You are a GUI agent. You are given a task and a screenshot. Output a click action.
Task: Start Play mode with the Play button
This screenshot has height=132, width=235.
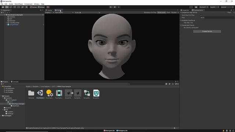click(x=111, y=7)
